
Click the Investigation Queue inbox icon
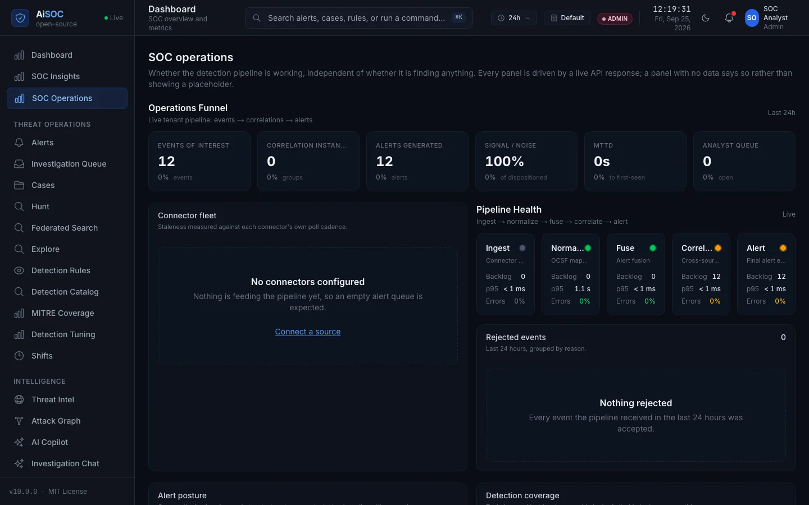tap(19, 164)
